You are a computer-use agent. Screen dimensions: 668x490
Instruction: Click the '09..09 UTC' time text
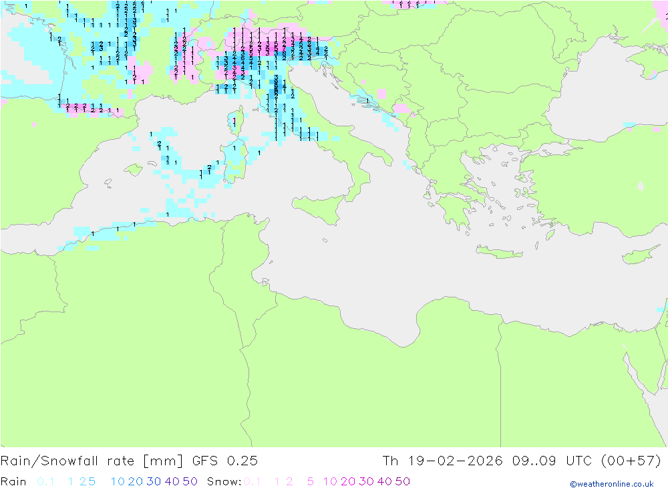point(552,461)
